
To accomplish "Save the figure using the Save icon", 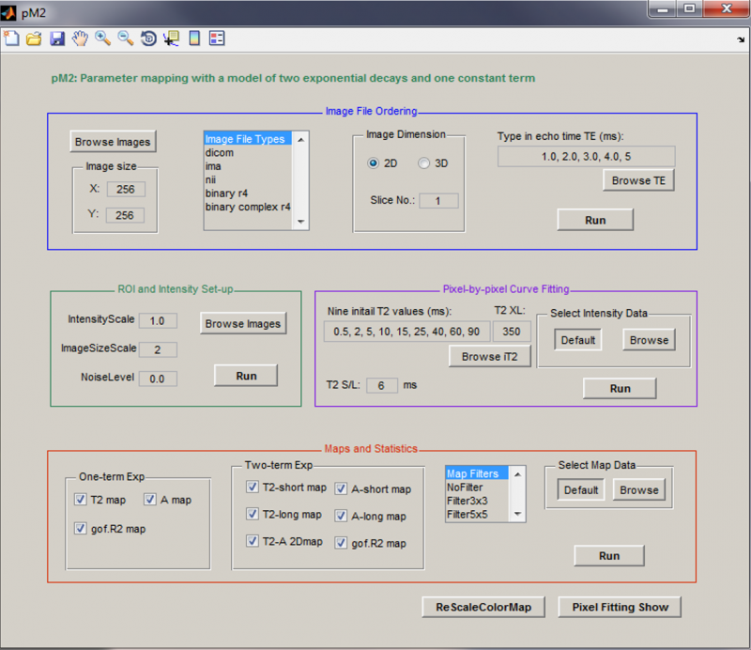I will (x=58, y=38).
